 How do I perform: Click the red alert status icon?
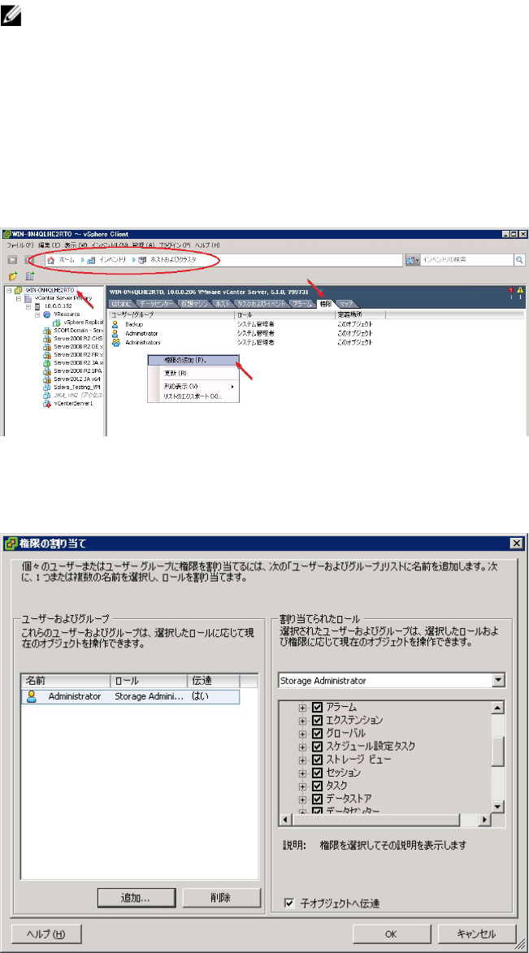click(x=511, y=291)
